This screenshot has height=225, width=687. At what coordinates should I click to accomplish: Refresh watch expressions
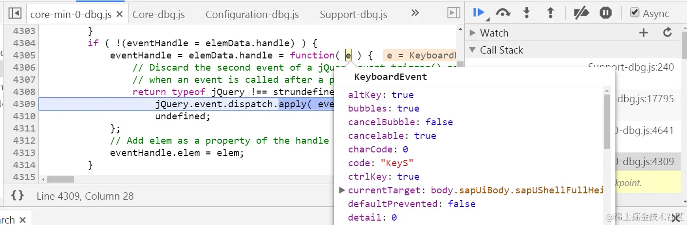[668, 33]
